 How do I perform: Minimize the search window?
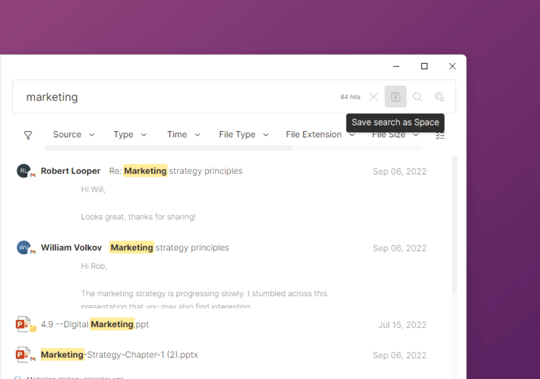[396, 66]
